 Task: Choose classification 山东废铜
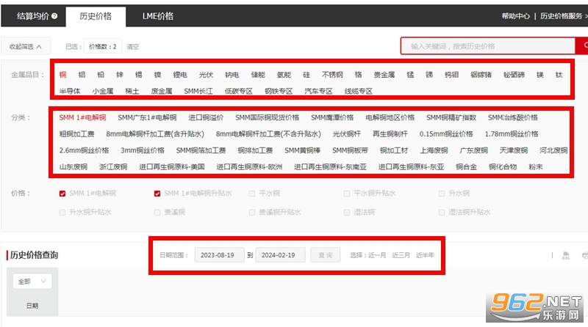(x=73, y=167)
